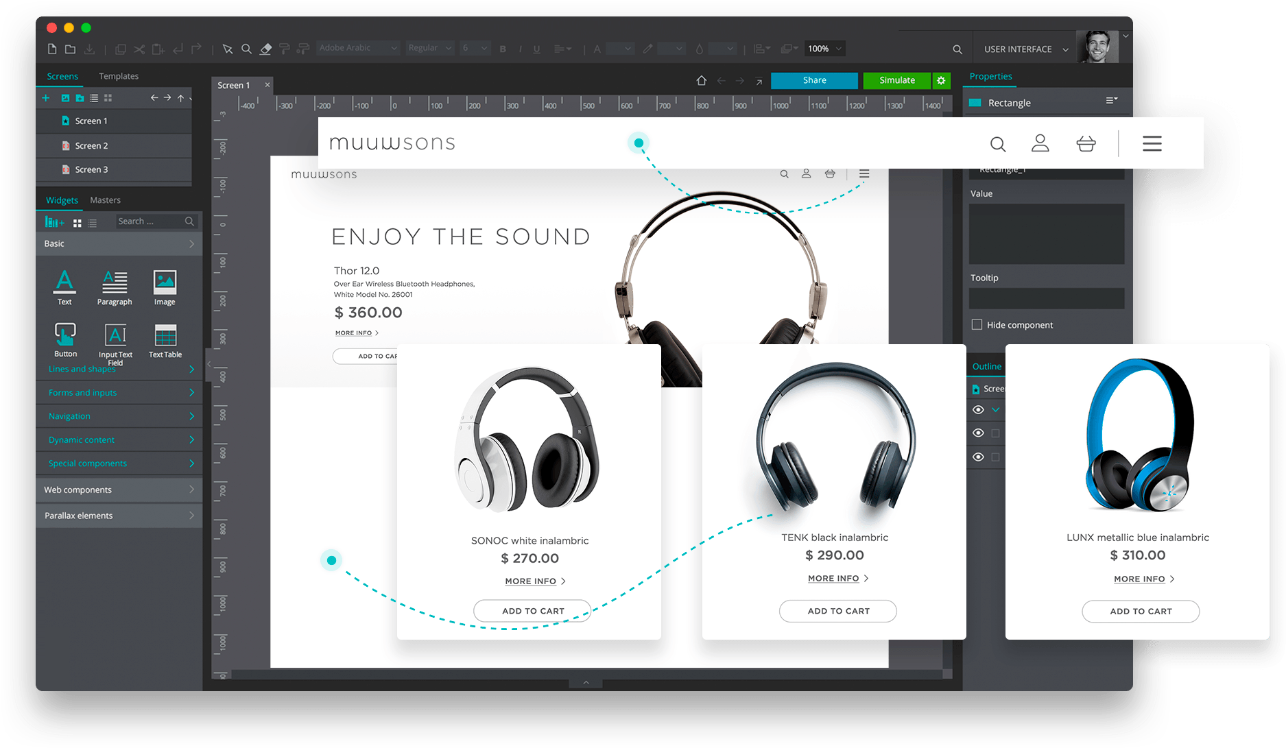
Task: Open the Masters tab
Action: click(105, 200)
